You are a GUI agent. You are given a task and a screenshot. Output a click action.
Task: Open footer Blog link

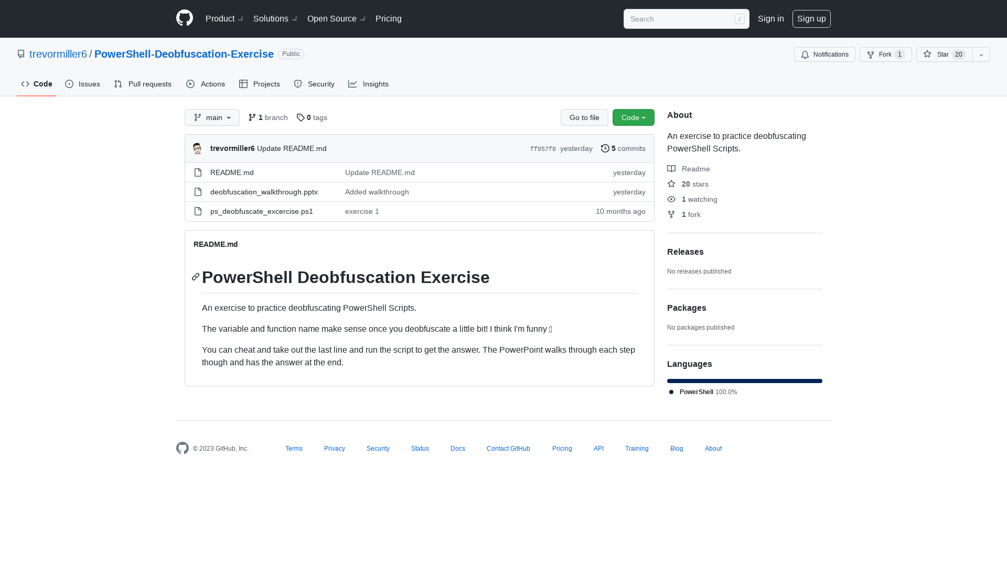tap(677, 449)
